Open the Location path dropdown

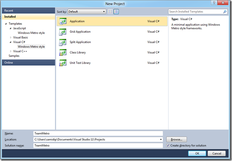coord(161,139)
